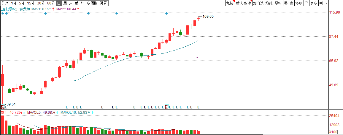343x135 pixels.
Task: Toggle the 九转 indicator
Action: tap(230, 3)
